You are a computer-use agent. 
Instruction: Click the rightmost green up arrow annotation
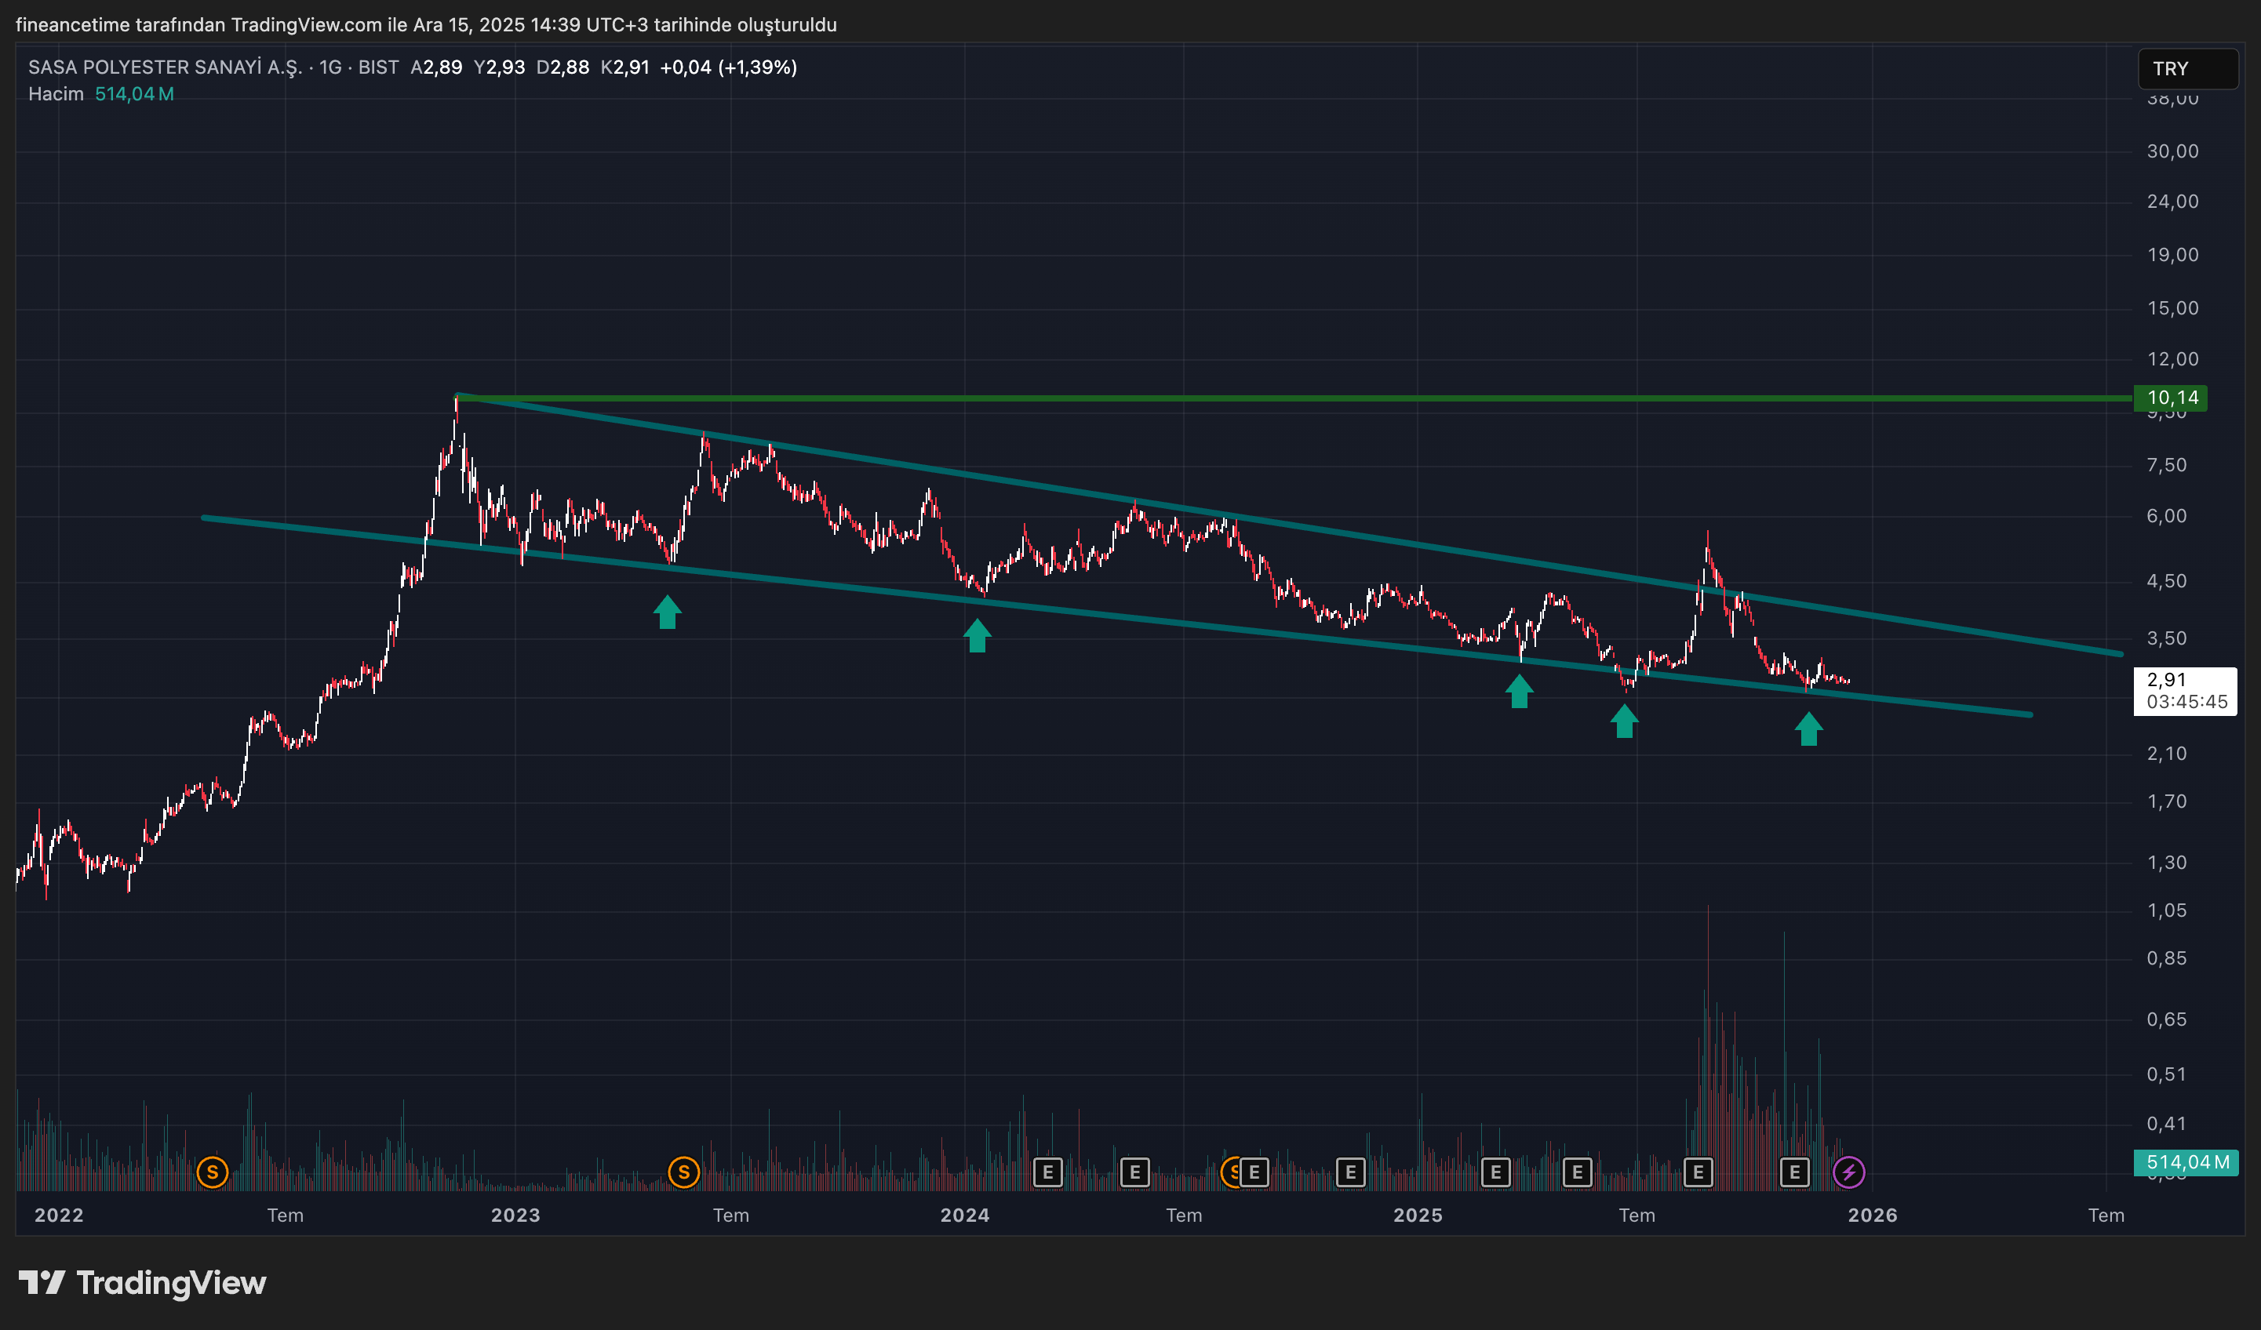click(1808, 729)
